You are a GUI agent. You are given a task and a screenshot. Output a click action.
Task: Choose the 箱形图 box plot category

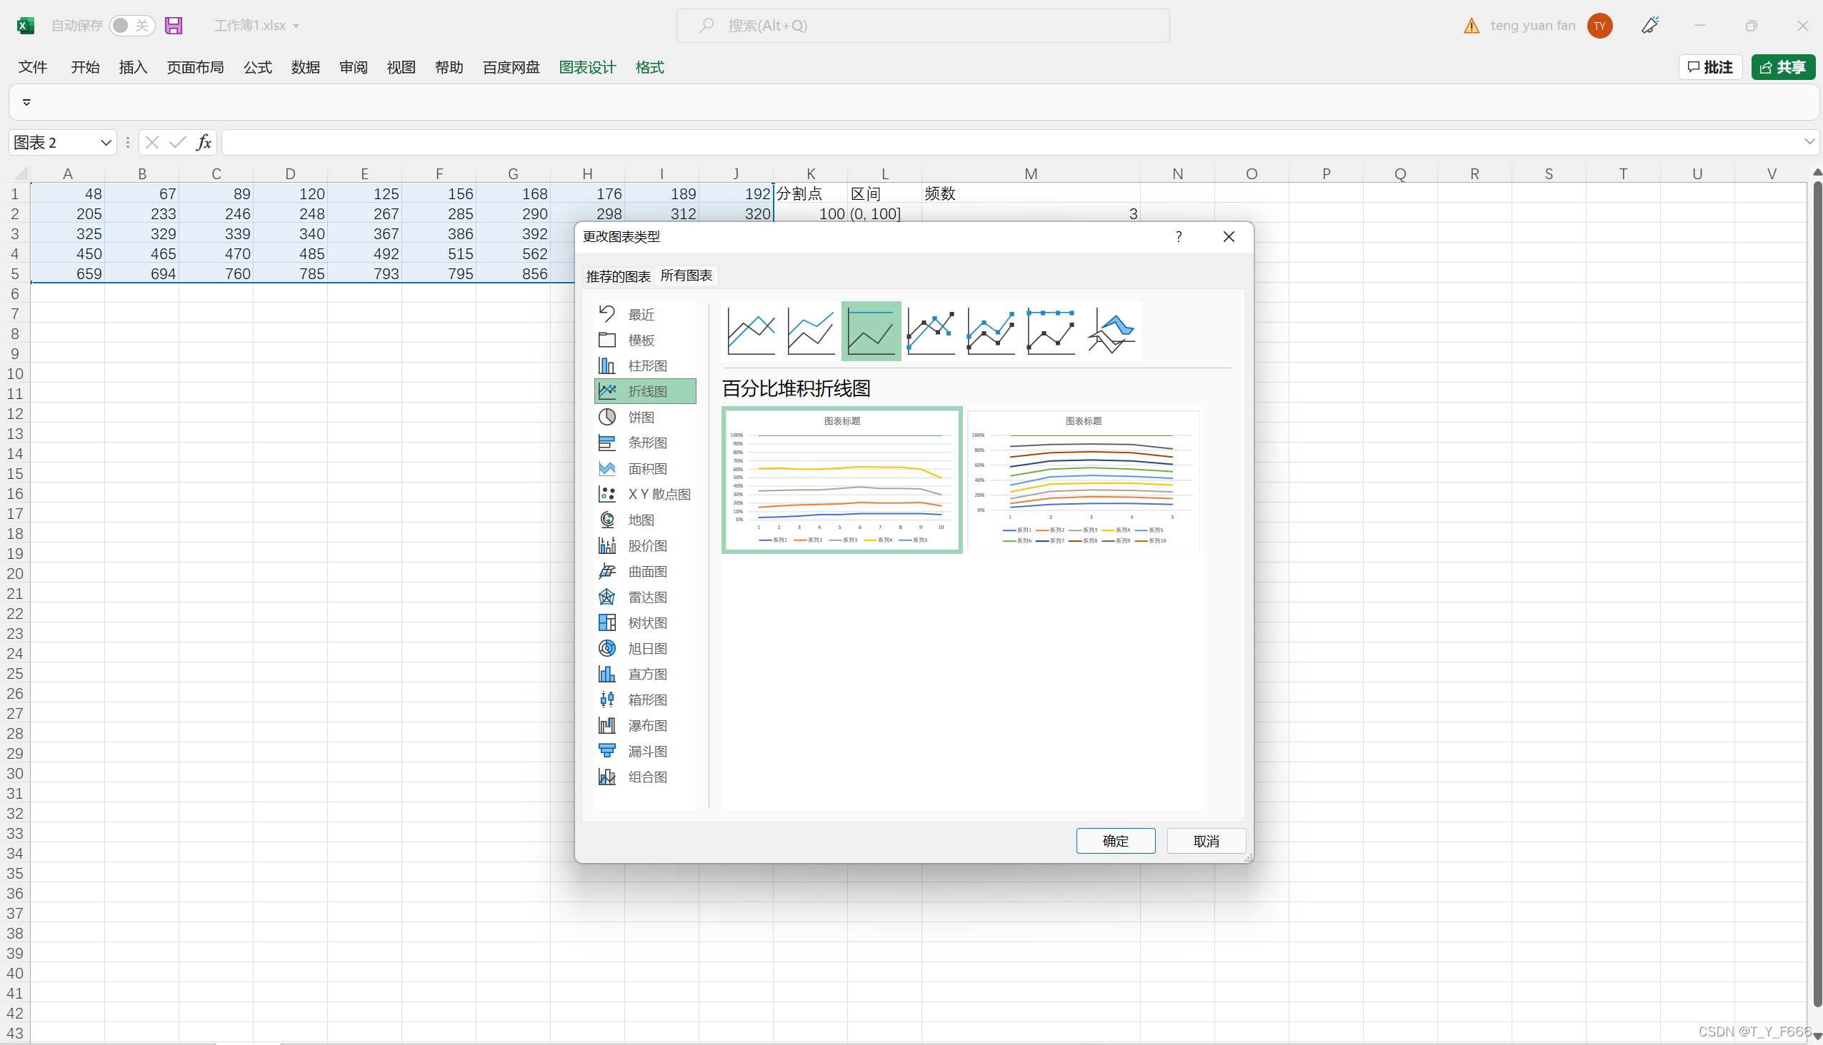click(x=644, y=700)
